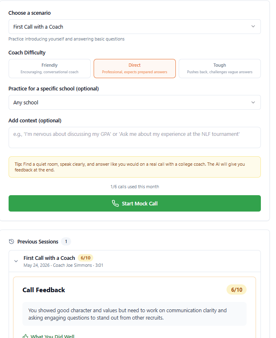The image size is (276, 338).
Task: Collapse the First Call with a Coach session
Action: tap(16, 261)
